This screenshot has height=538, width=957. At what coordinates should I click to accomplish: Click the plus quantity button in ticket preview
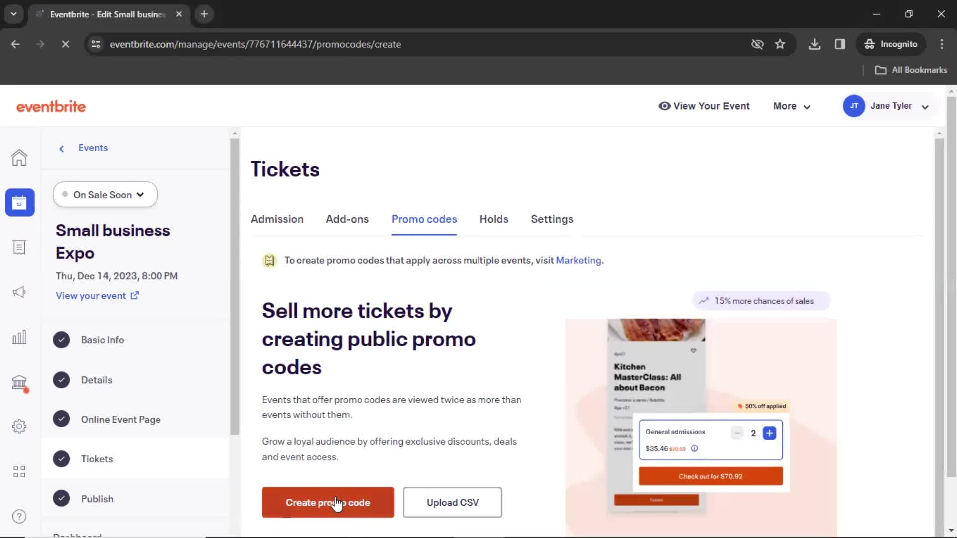click(x=769, y=433)
